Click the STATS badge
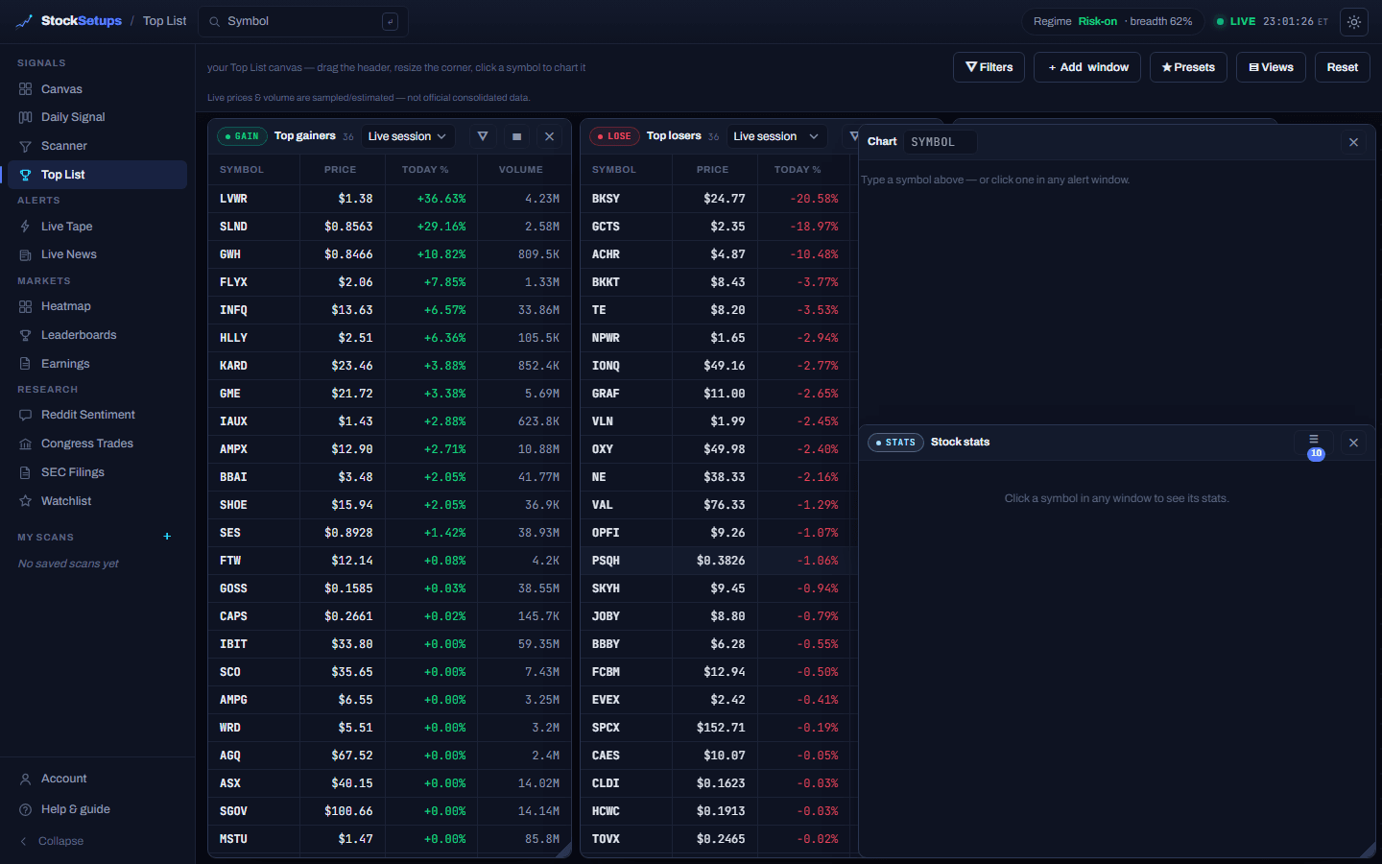 (895, 443)
